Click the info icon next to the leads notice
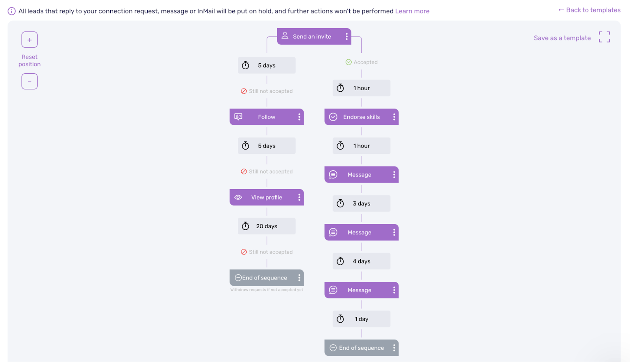Image resolution: width=630 pixels, height=362 pixels. point(11,11)
